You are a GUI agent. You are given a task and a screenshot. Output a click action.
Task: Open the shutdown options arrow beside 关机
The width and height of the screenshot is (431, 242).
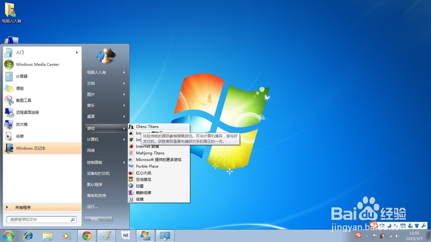pos(109,220)
